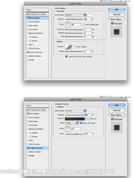The height and width of the screenshot is (178, 134).
Task: Open gradient picker dropdown arrow
Action: pyautogui.click(x=85, y=119)
